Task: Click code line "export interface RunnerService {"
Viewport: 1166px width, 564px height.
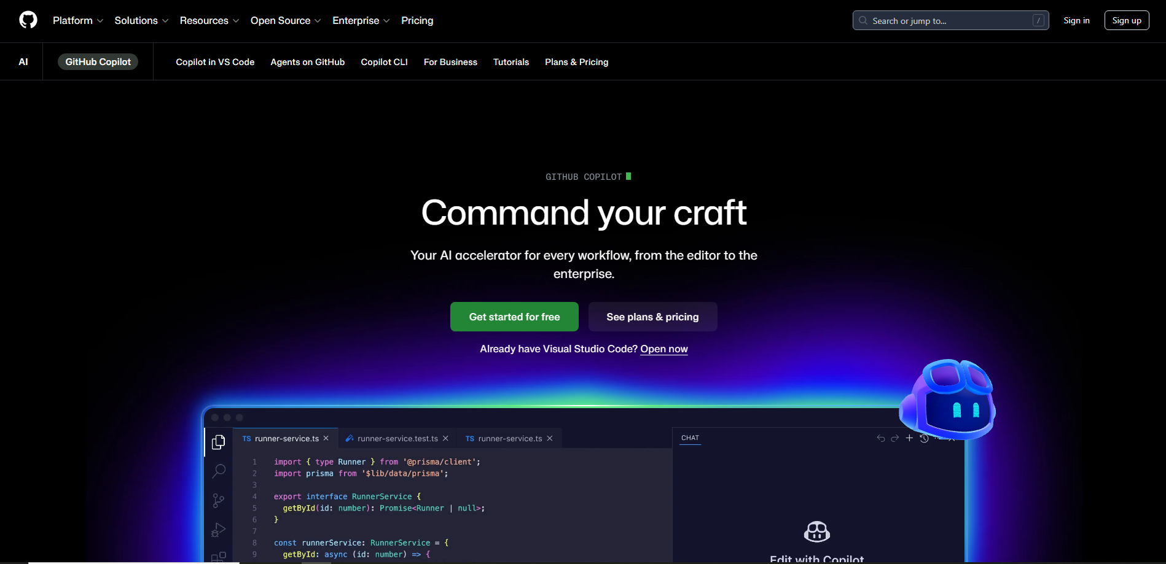Action: point(348,496)
